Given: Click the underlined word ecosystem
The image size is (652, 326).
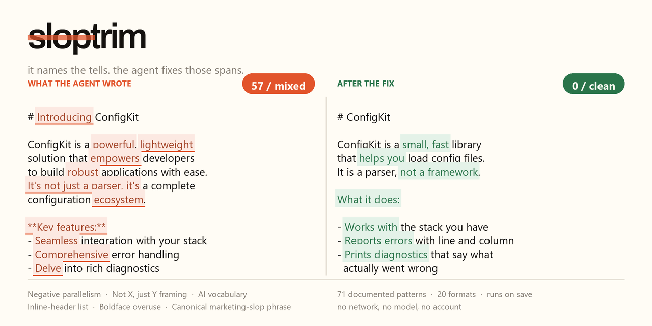Looking at the screenshot, I should pyautogui.click(x=119, y=200).
